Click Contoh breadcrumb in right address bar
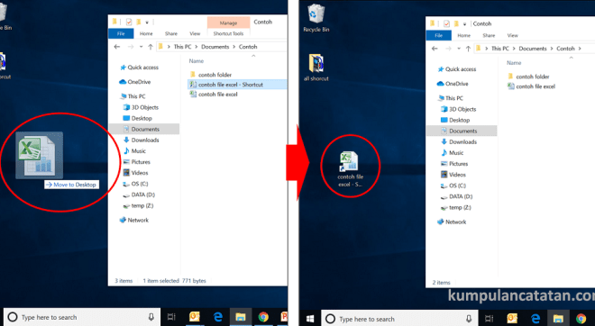Image resolution: width=595 pixels, height=326 pixels. tap(565, 49)
